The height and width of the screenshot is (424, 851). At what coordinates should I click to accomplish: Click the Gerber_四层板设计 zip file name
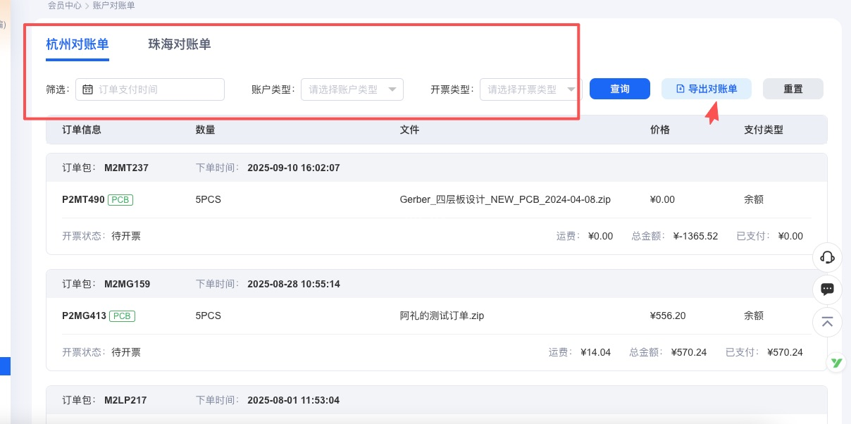point(504,200)
